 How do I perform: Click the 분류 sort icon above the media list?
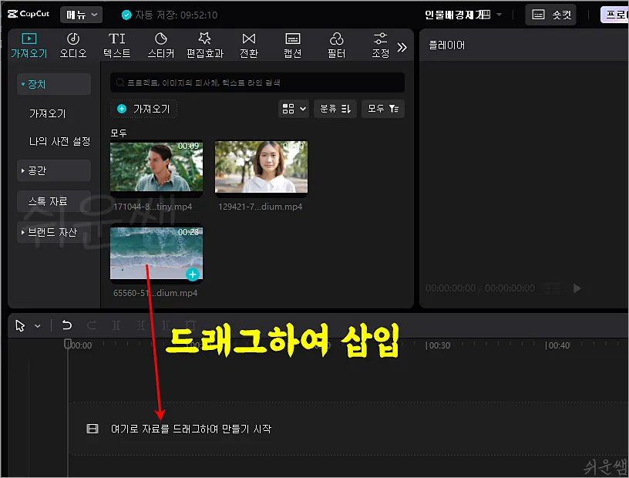(335, 109)
